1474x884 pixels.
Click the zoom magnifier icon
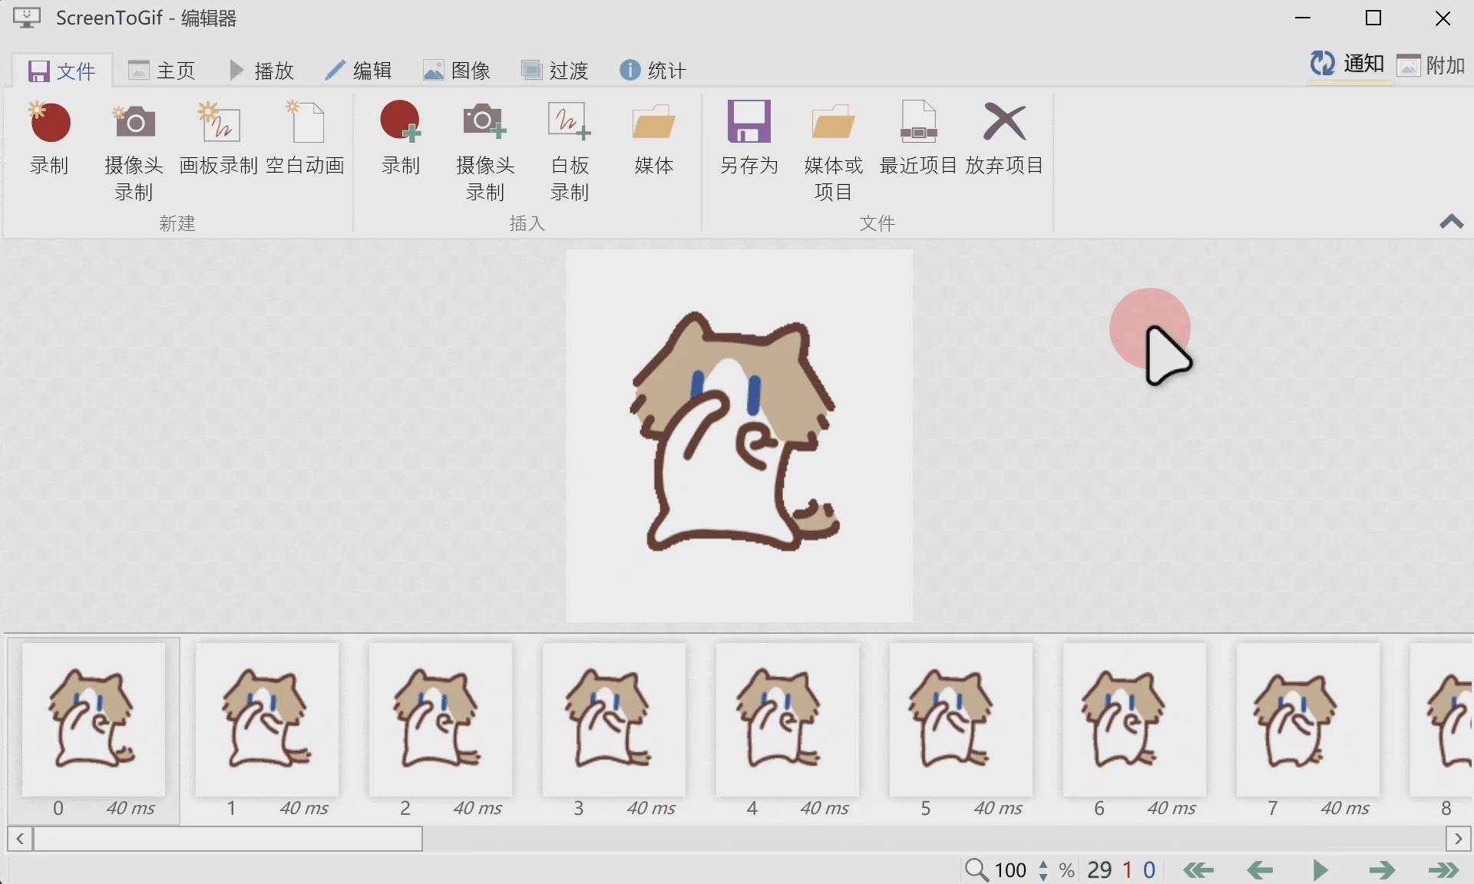977,870
